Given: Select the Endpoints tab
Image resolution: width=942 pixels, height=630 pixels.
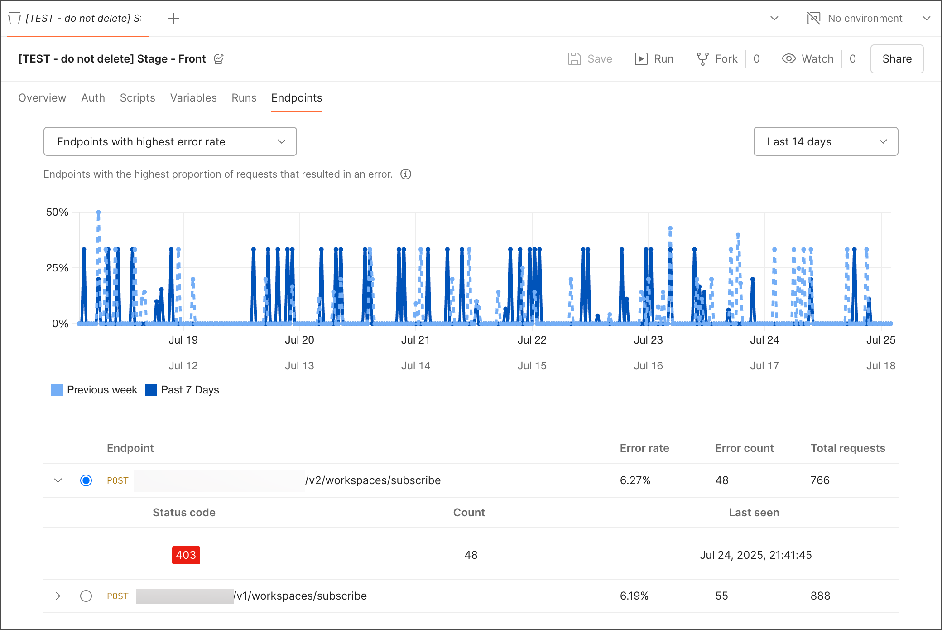Looking at the screenshot, I should click(x=297, y=98).
